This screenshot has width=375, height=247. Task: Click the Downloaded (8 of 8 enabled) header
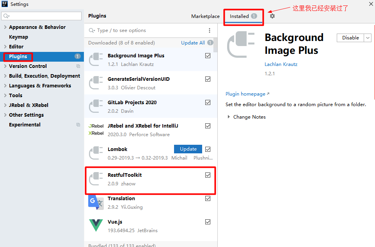coord(121,43)
